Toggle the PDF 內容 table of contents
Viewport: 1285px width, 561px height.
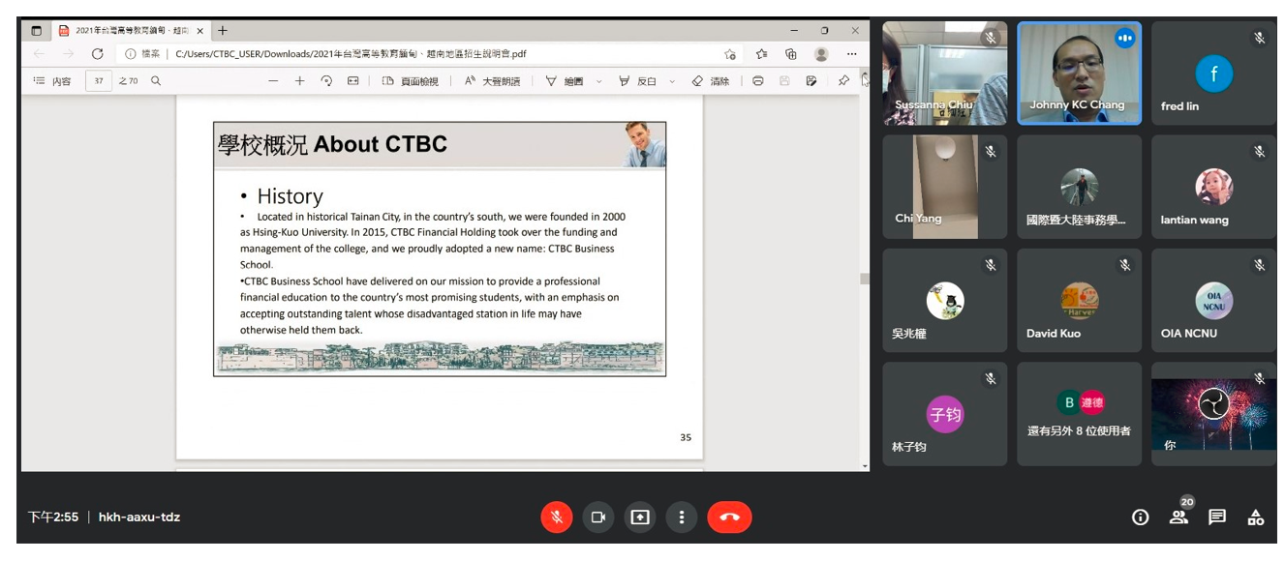(52, 81)
